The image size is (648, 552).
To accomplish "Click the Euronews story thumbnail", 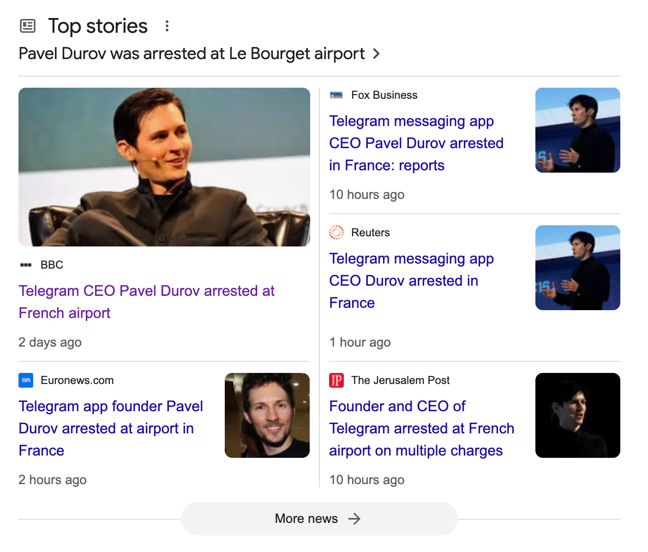I will [x=267, y=415].
